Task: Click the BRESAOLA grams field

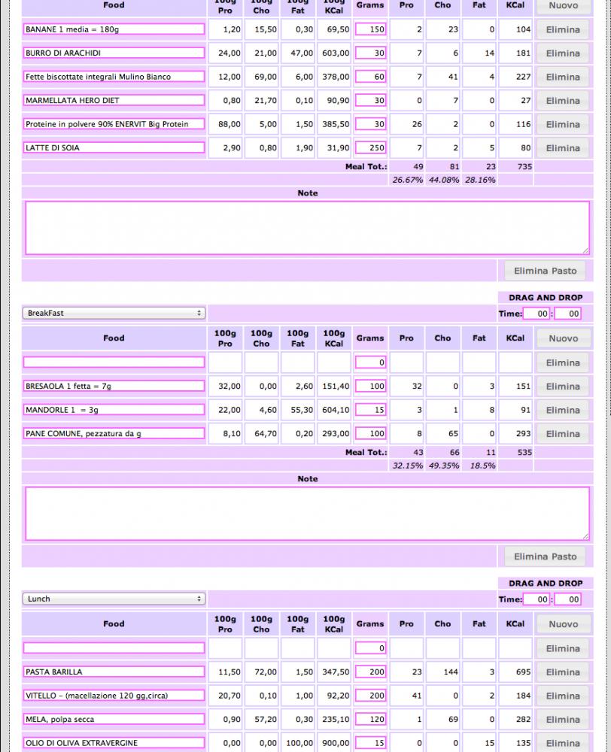Action: coord(370,386)
